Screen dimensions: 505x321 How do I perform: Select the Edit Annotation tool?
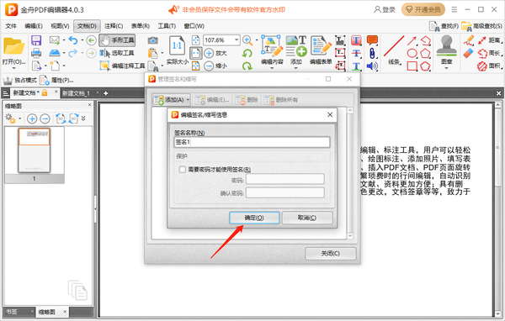(122, 66)
